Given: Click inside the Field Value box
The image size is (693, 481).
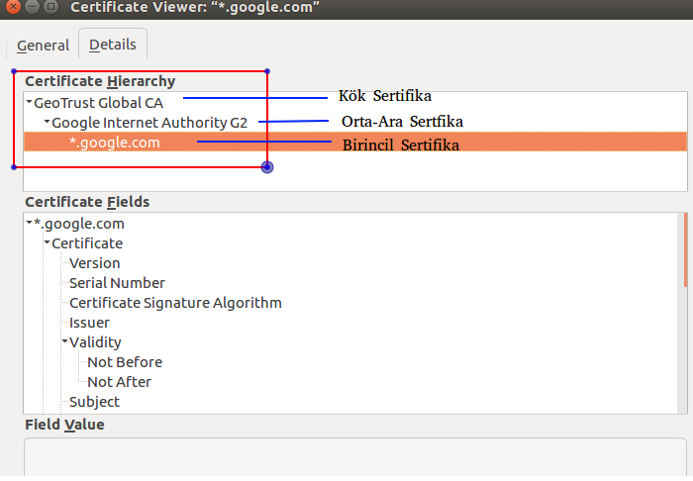Looking at the screenshot, I should (x=355, y=457).
